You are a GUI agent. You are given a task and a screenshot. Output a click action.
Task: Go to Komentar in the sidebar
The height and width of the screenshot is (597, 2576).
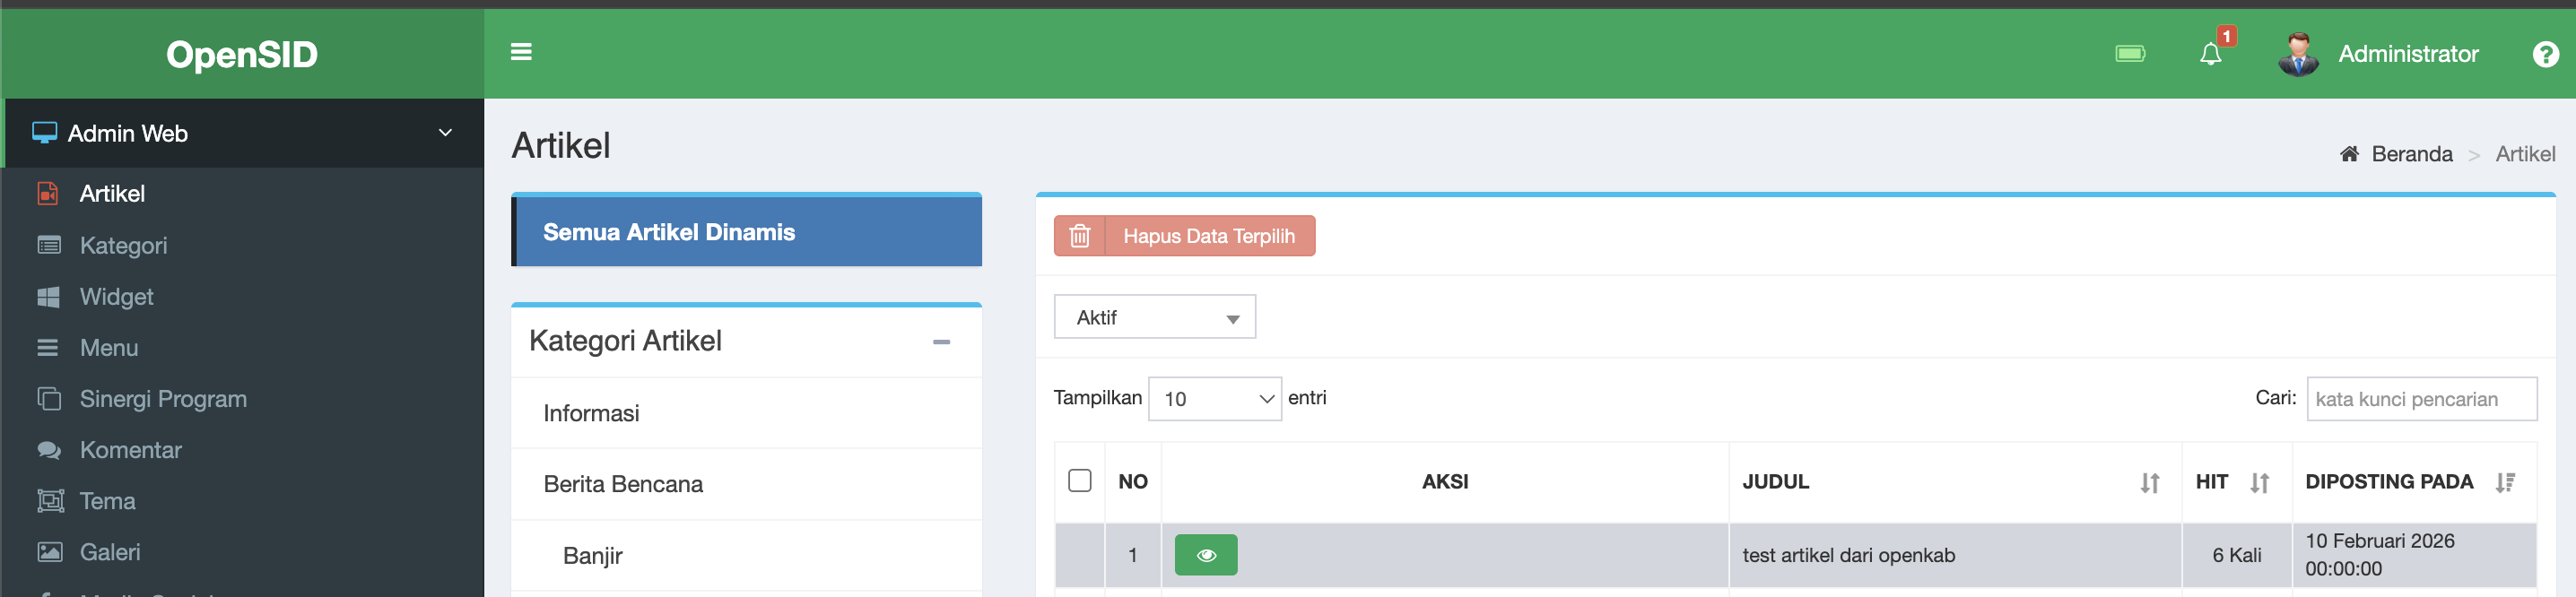(x=130, y=450)
